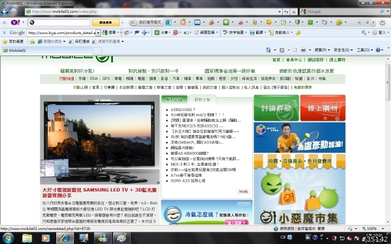Screen dimensions: 391x244
Task: Click inside the Yahoo search input field
Action: point(59,23)
